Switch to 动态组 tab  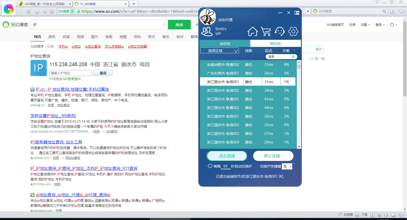coord(225,44)
